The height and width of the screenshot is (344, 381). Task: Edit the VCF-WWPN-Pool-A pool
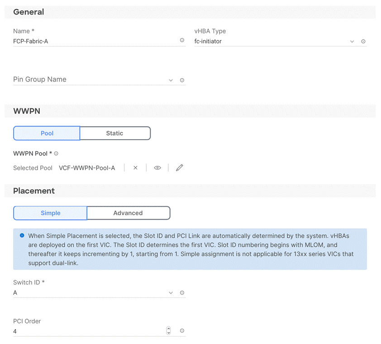[179, 168]
